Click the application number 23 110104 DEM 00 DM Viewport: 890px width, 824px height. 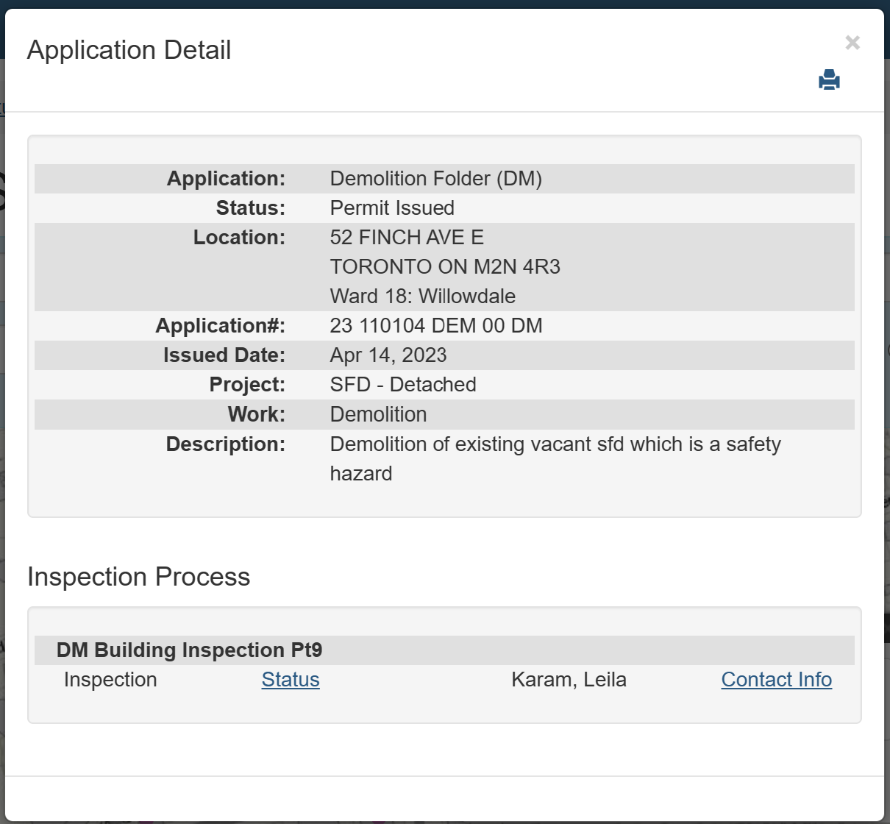point(436,326)
